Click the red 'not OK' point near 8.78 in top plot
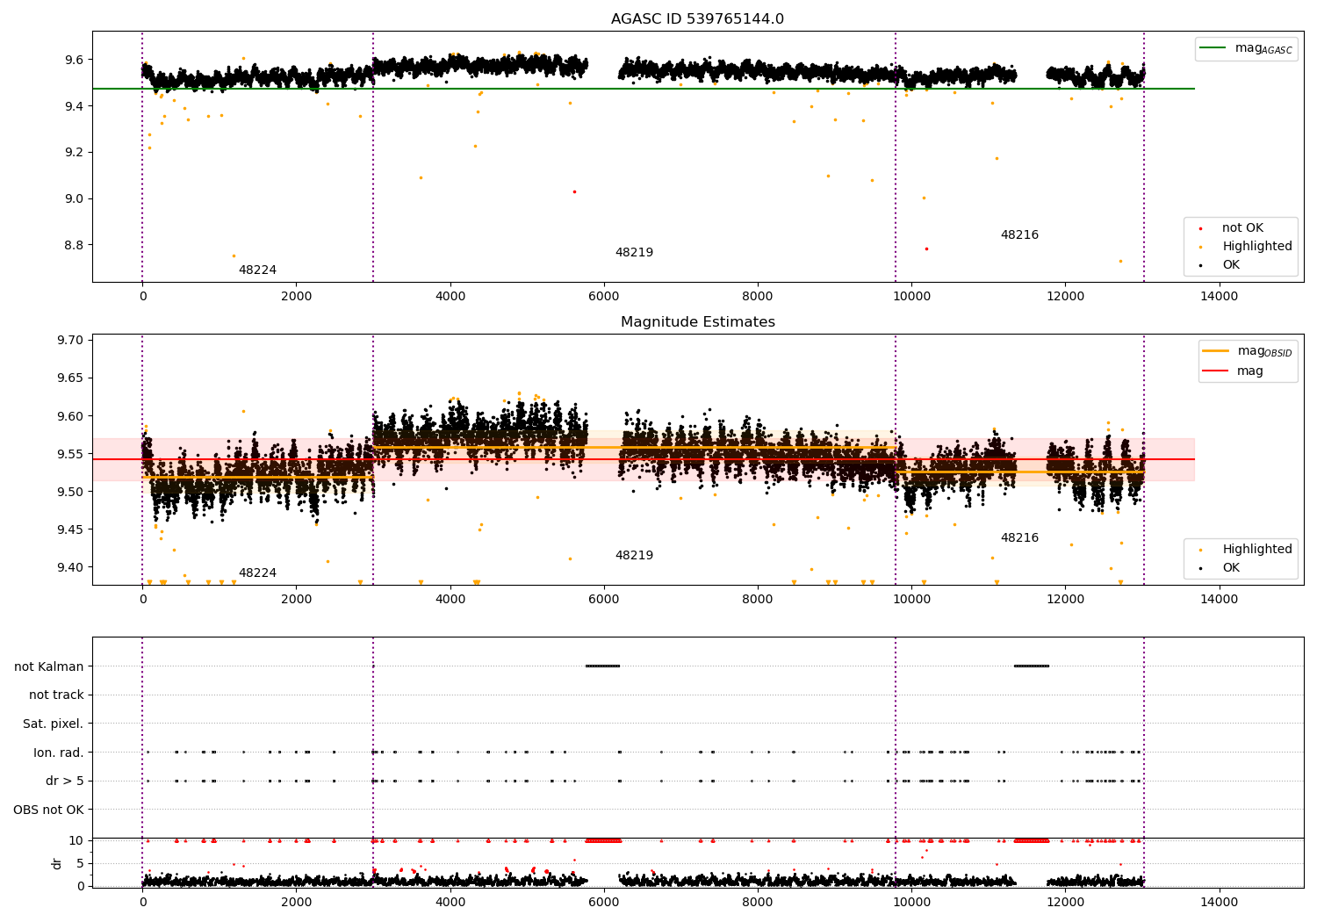Image resolution: width=1317 pixels, height=922 pixels. [926, 249]
